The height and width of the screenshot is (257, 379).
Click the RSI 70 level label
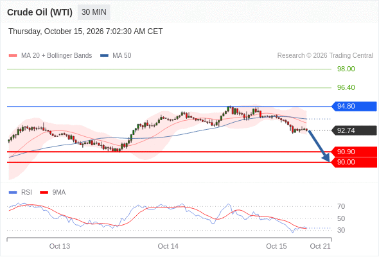pyautogui.click(x=341, y=206)
